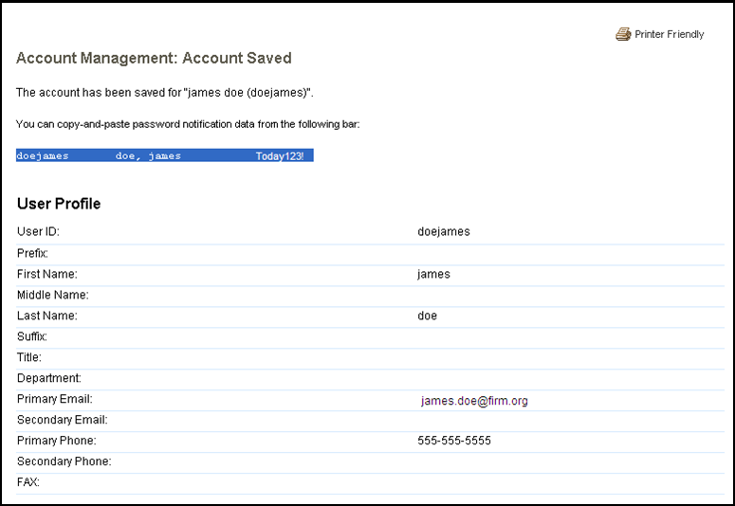Click the User Profile section heading
This screenshot has width=735, height=506.
point(59,204)
